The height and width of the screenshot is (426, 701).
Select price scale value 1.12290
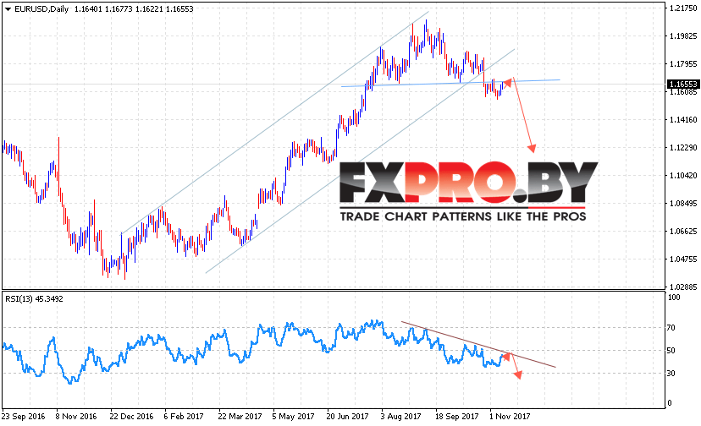tap(683, 147)
